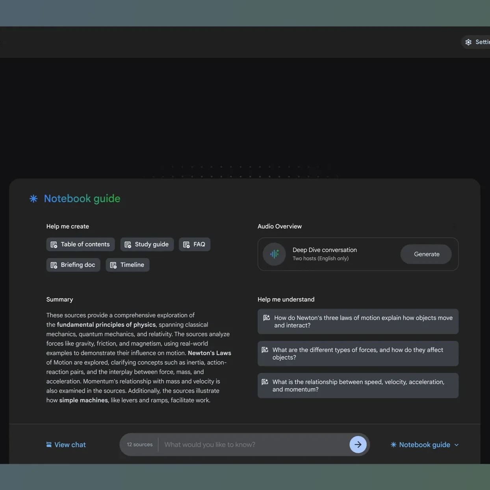The image size is (490, 490).
Task: Select the speed and velocity relationship question
Action: point(358,385)
